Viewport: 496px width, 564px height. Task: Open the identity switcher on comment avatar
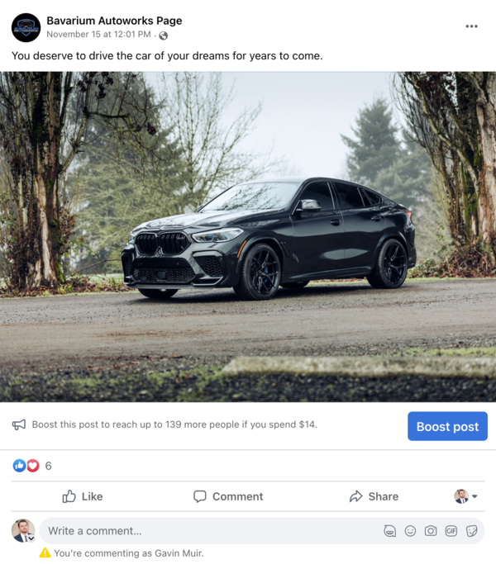pyautogui.click(x=31, y=538)
